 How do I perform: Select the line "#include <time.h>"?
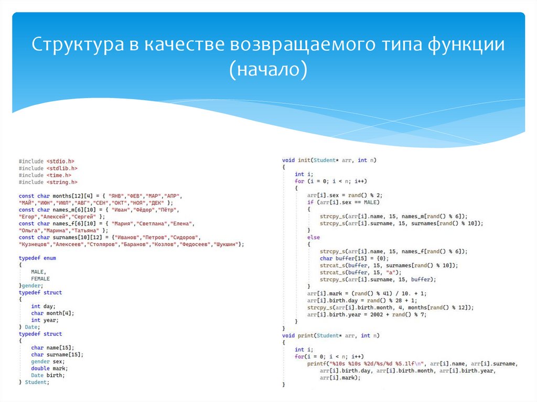pyautogui.click(x=45, y=176)
